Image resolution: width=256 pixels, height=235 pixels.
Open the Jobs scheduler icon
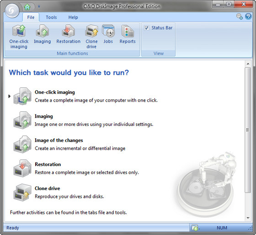coord(108,34)
